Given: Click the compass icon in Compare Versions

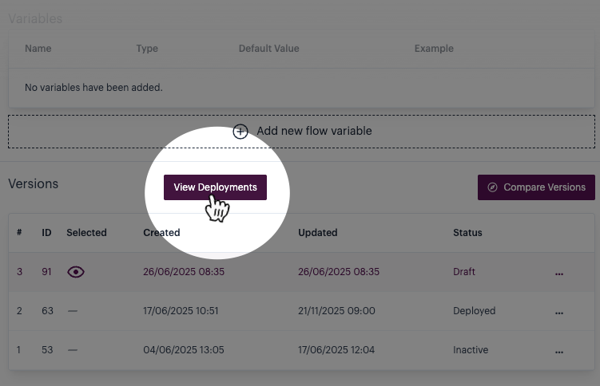Looking at the screenshot, I should pos(492,187).
